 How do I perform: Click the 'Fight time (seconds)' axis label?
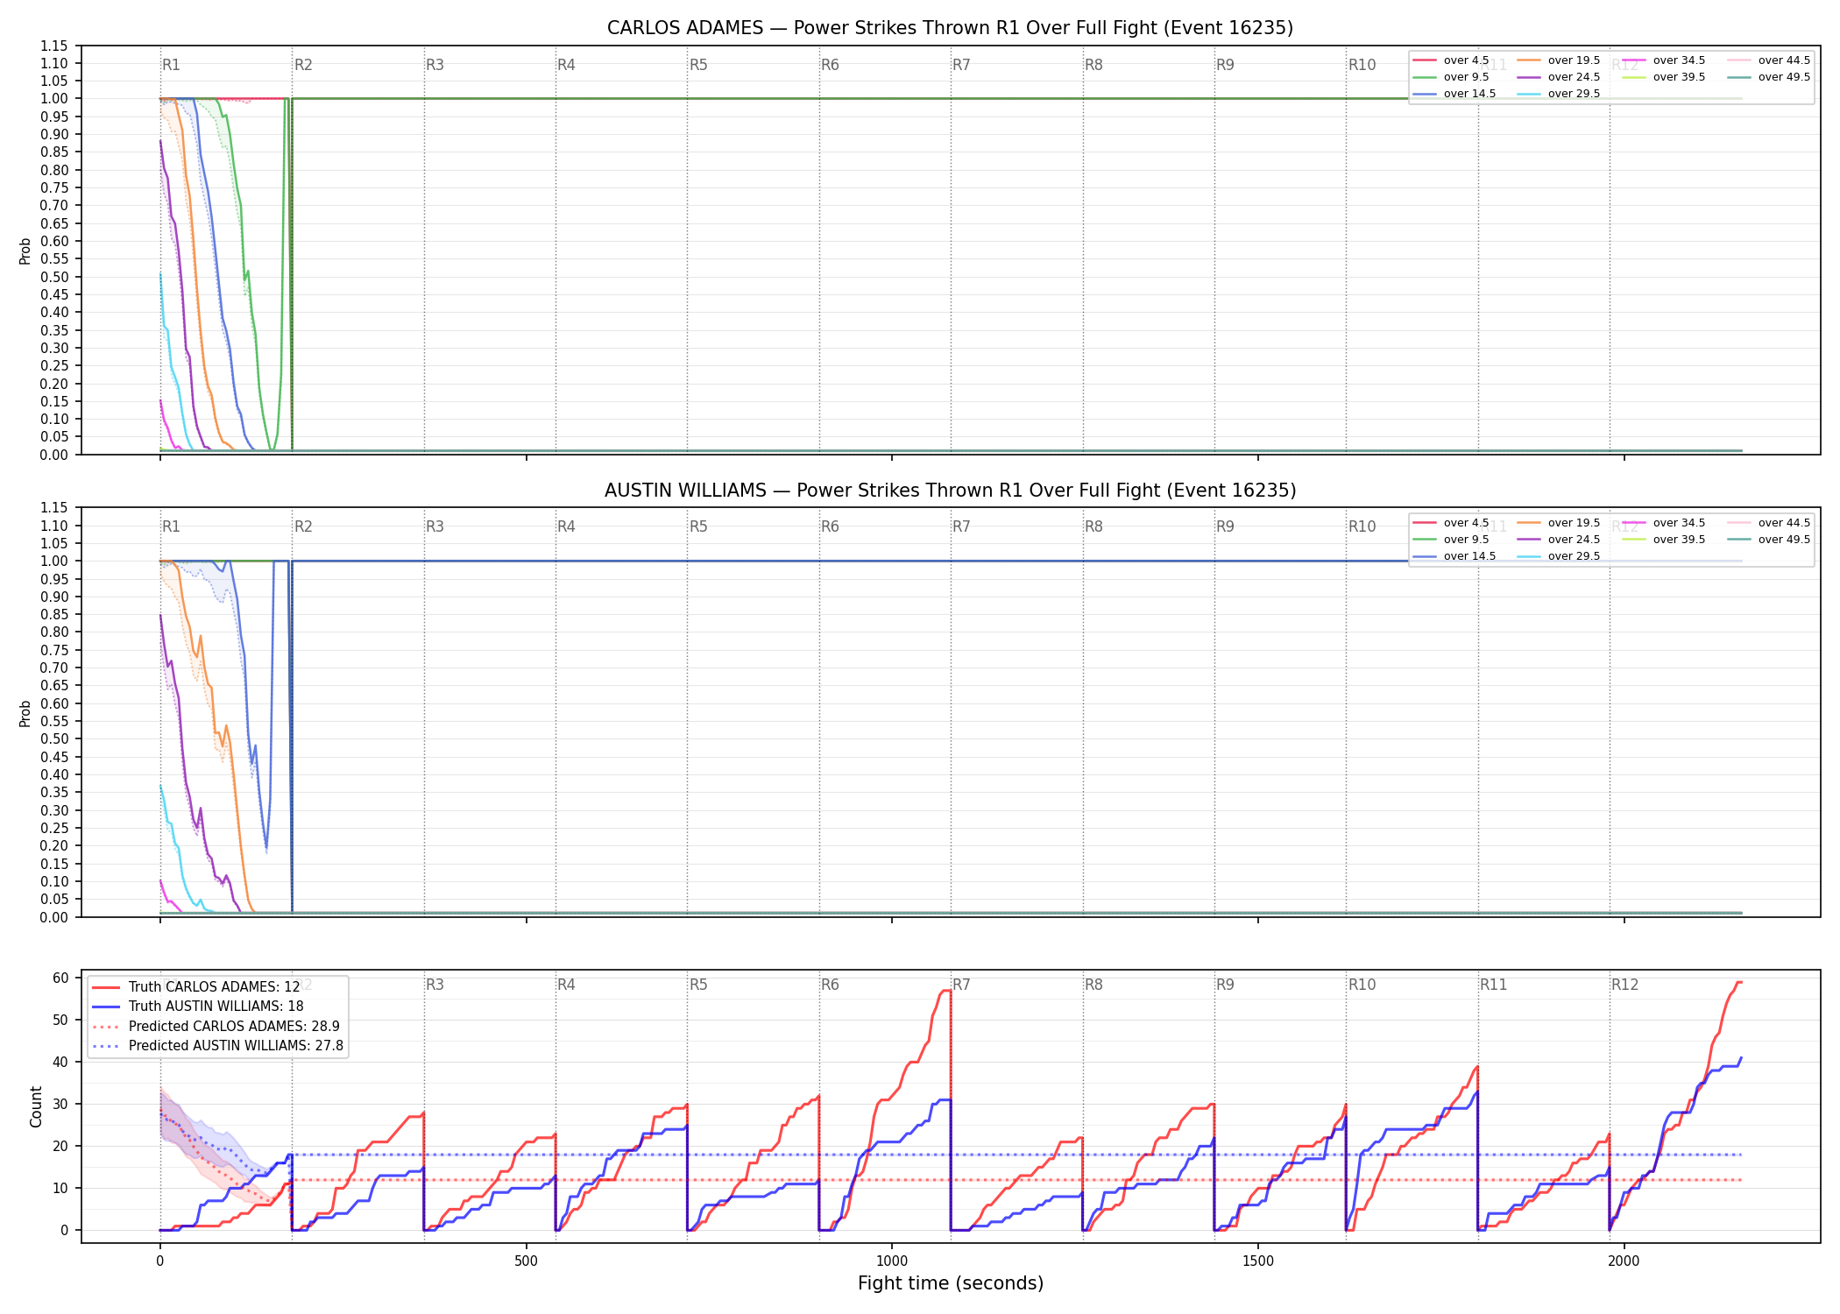[951, 1283]
